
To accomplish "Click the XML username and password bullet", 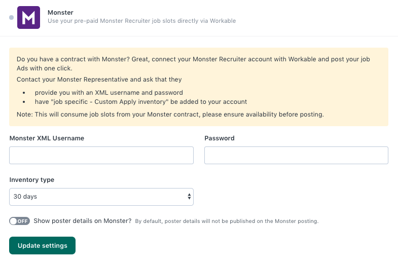I will tap(109, 93).
